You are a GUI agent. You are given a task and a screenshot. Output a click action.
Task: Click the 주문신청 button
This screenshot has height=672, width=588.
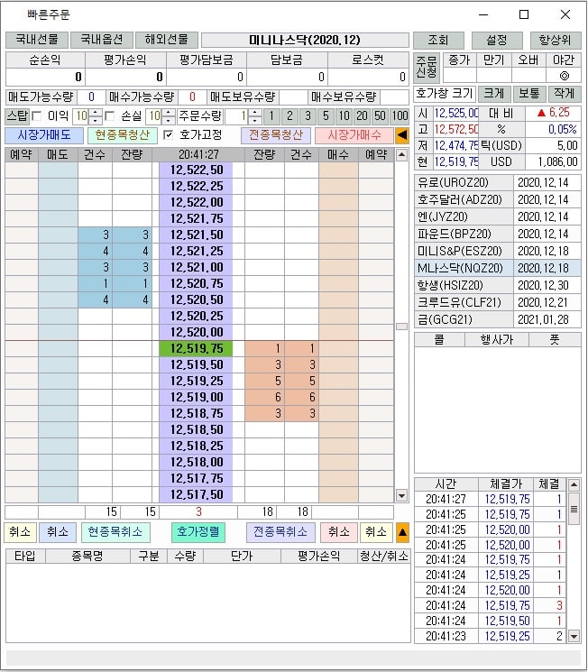tap(426, 68)
